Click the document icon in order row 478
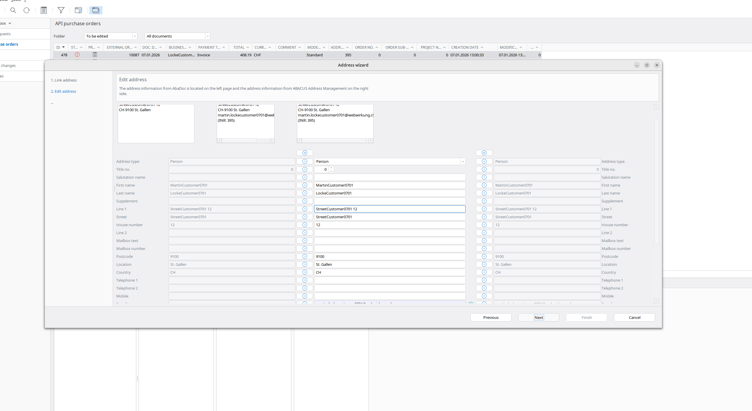Viewport: 752px width, 411px height. pos(95,55)
